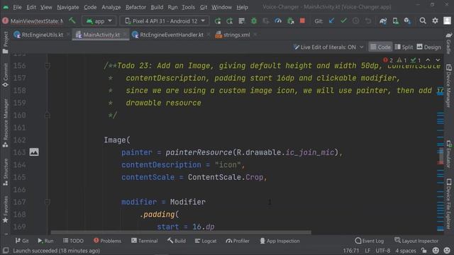Open the MainView run configuration selector
Screen dimensions: 454x255
point(33,21)
